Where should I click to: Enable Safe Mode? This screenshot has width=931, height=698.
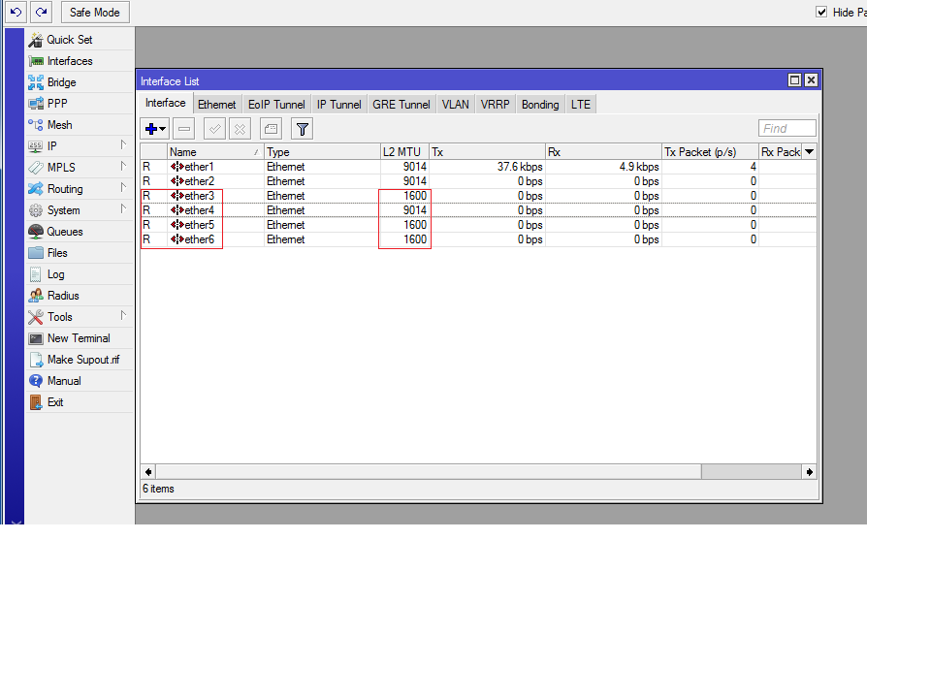coord(95,12)
